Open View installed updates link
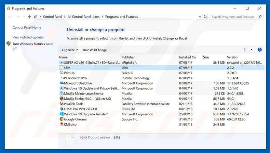This screenshot has height=153, width=270. pyautogui.click(x=28, y=37)
